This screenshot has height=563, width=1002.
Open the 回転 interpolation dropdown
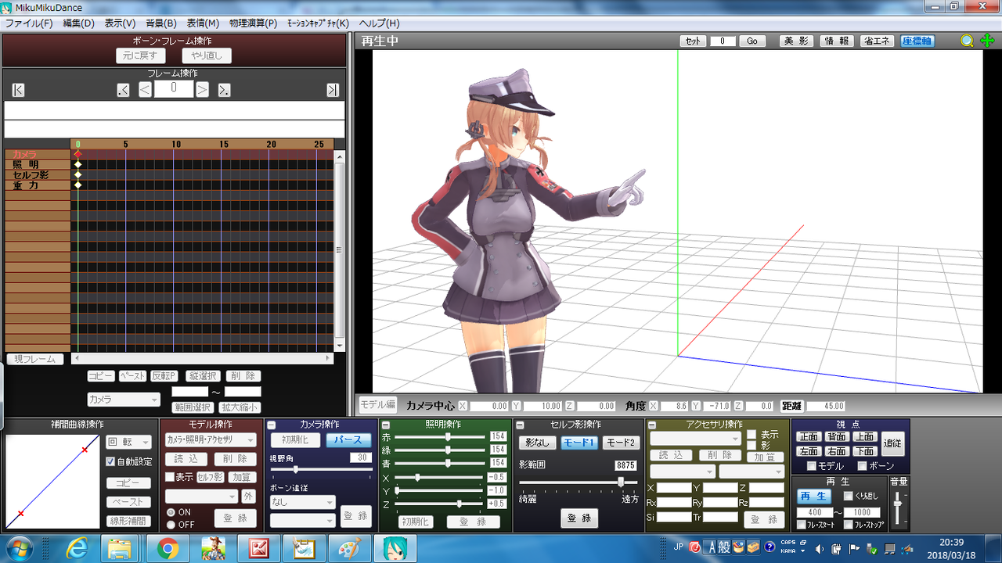[128, 443]
